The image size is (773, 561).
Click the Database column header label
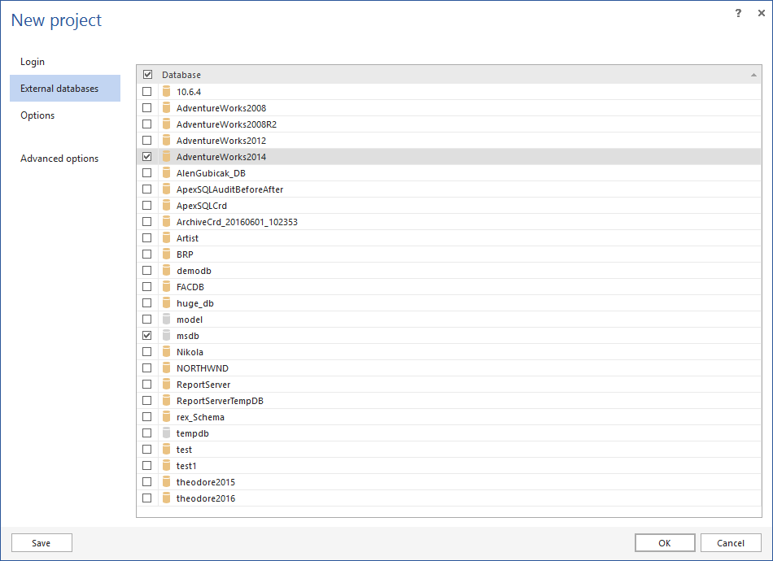[181, 75]
